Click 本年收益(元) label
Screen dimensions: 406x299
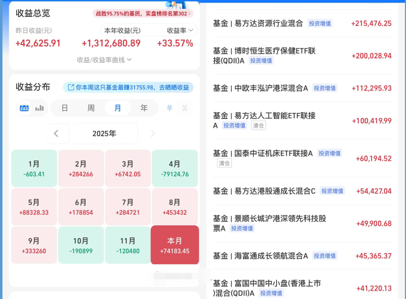(122, 30)
